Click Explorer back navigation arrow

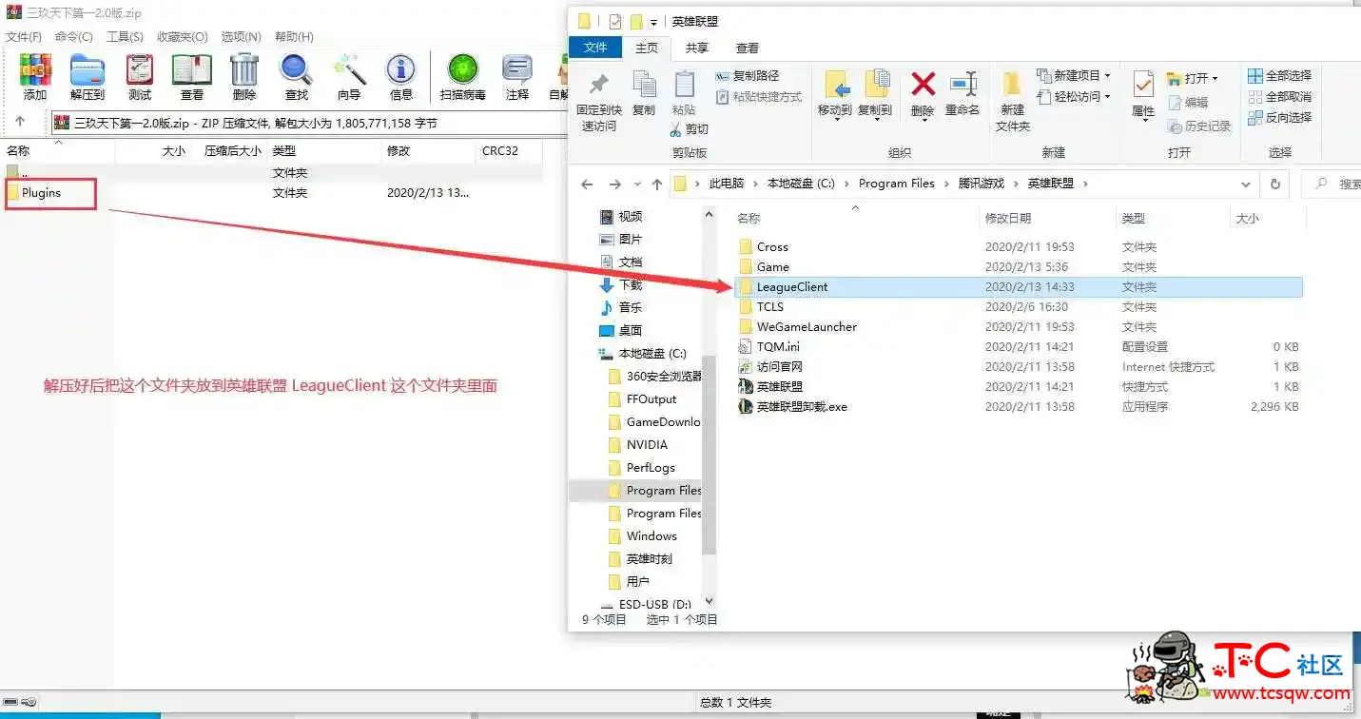[588, 185]
